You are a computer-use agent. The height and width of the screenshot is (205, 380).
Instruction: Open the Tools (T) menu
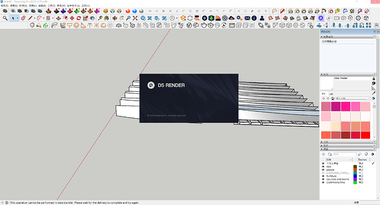[x=51, y=5]
